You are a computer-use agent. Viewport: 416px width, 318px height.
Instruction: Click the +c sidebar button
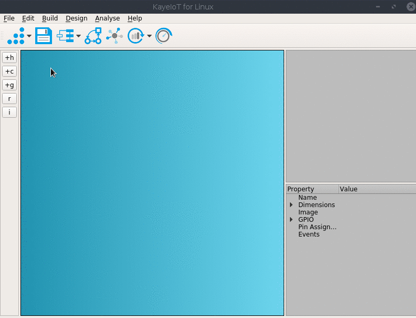[x=9, y=71]
